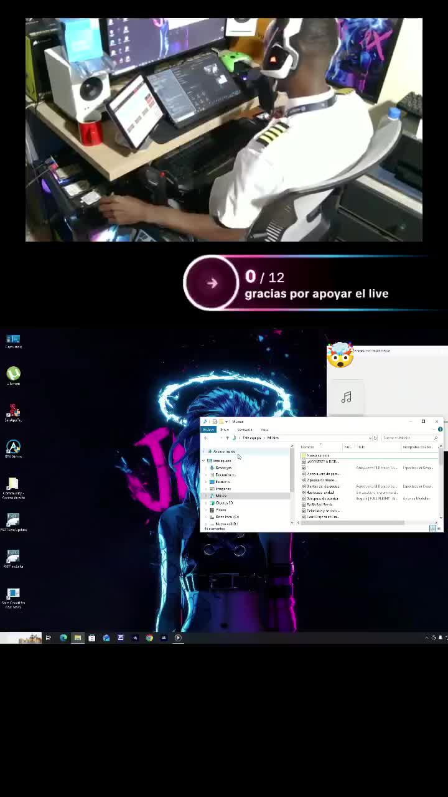Click the search box in Música

[x=410, y=438]
